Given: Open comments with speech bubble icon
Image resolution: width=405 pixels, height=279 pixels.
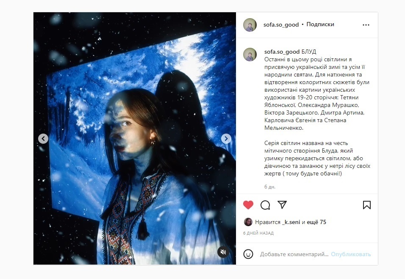Looking at the screenshot, I should (265, 205).
